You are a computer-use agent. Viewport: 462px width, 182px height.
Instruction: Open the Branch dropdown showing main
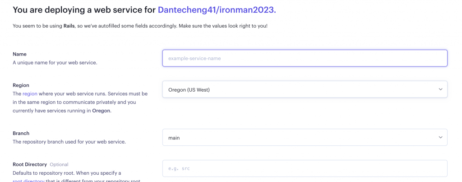click(x=300, y=138)
